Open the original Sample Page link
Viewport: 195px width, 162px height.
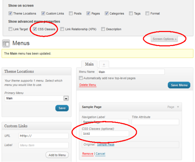coord(106,144)
